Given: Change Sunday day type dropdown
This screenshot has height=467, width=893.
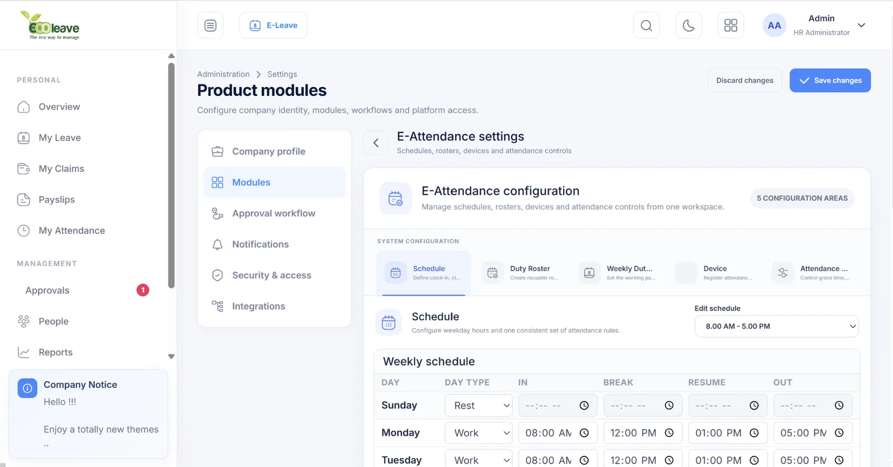Looking at the screenshot, I should (479, 406).
